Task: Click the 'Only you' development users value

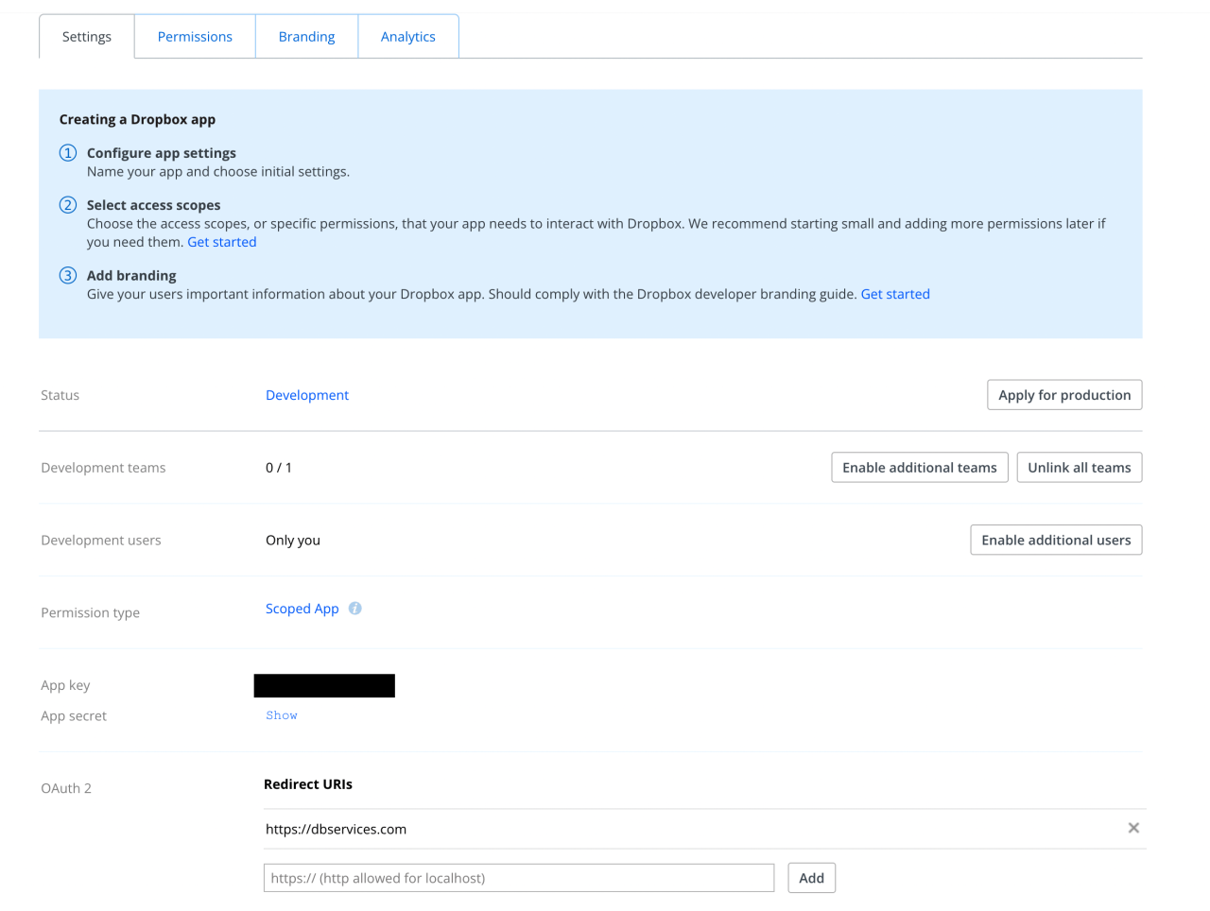Action: (293, 541)
